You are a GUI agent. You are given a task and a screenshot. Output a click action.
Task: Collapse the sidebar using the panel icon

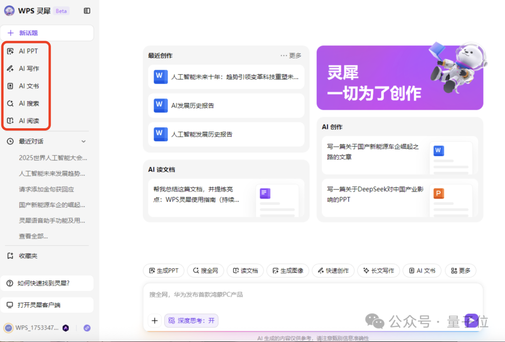pyautogui.click(x=87, y=10)
